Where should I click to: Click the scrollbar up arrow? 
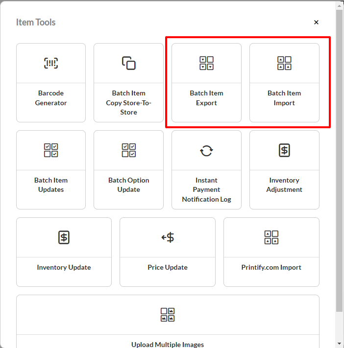tap(339, 6)
